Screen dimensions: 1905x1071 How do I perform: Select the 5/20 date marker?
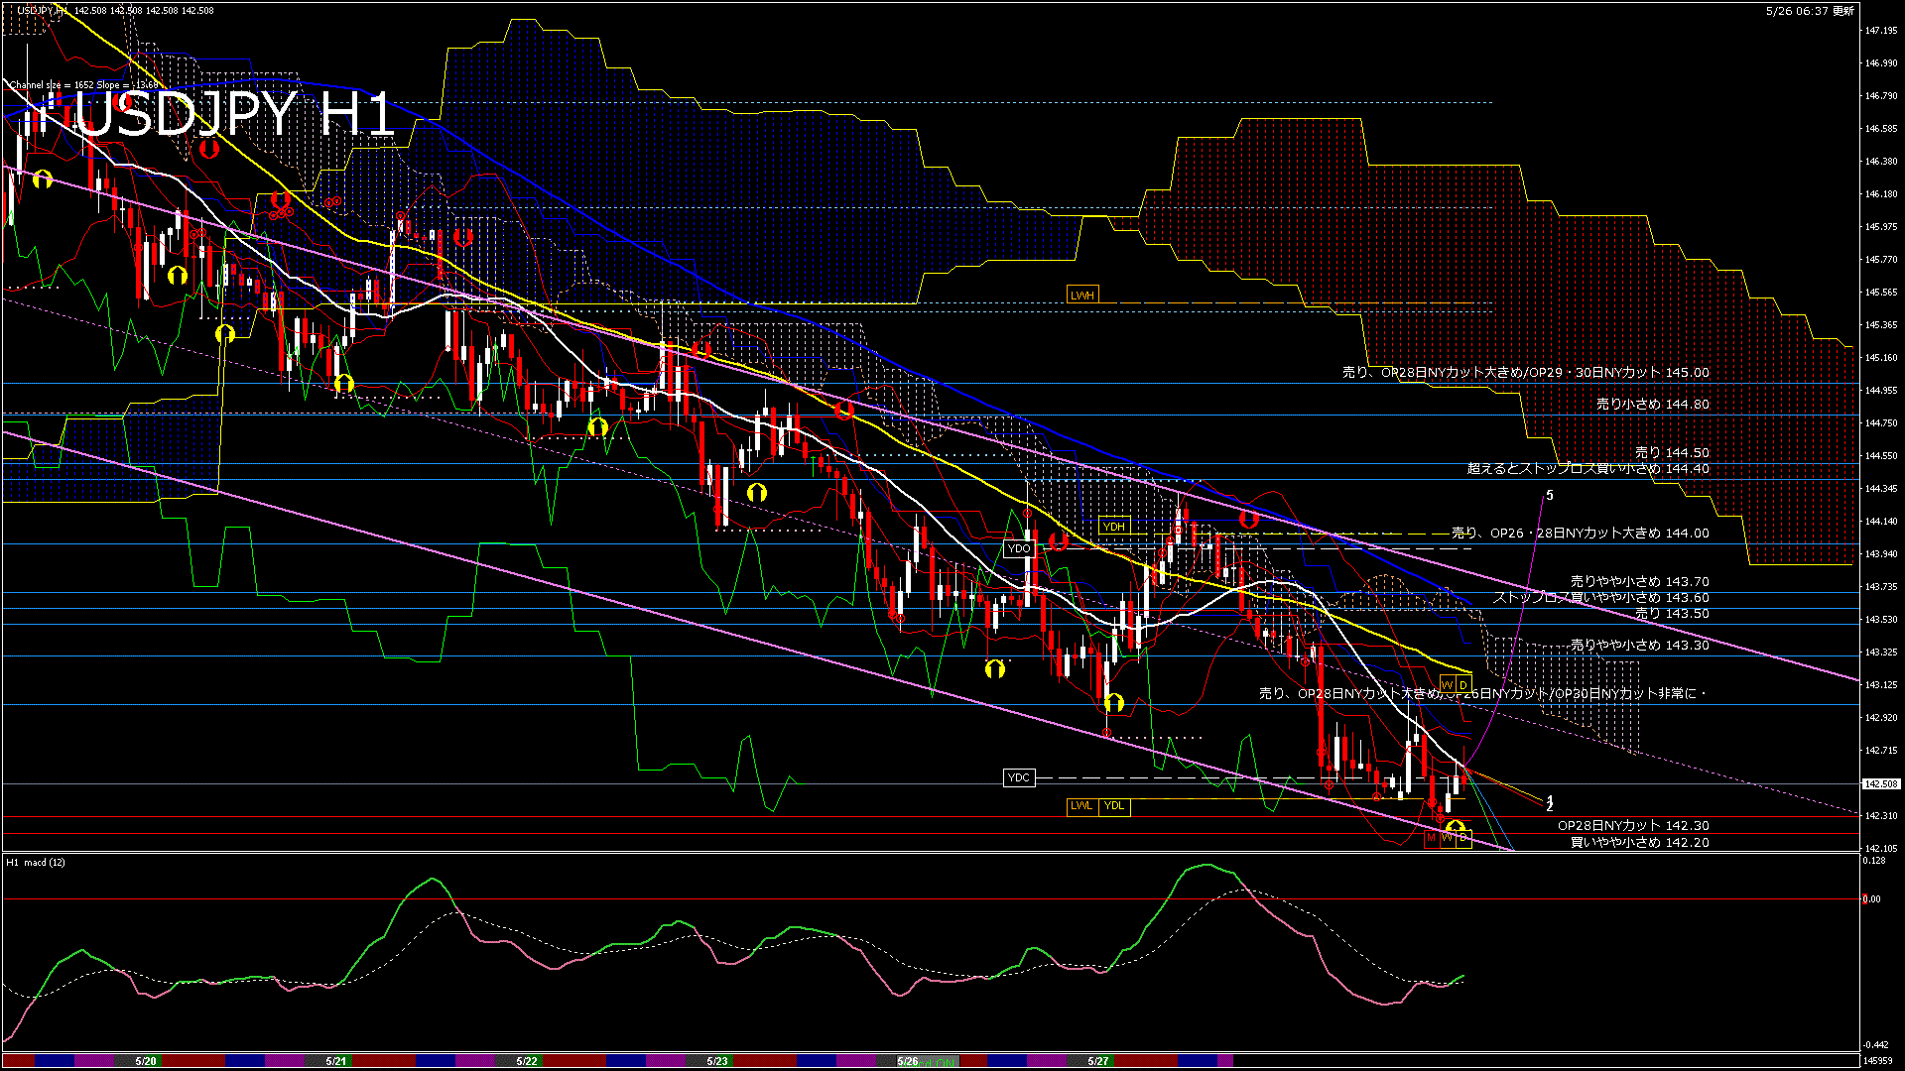tap(146, 1061)
